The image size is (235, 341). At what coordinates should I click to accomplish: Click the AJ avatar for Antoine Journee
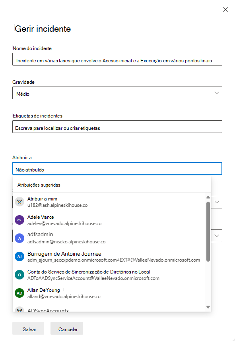pos(19,256)
